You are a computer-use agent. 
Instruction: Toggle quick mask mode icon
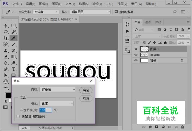(5, 107)
